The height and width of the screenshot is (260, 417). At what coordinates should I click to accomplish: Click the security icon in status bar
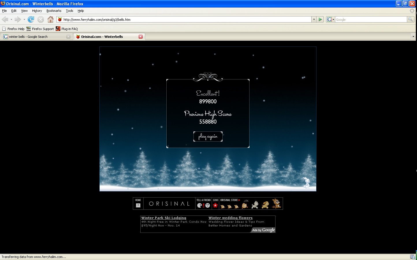tap(412, 257)
